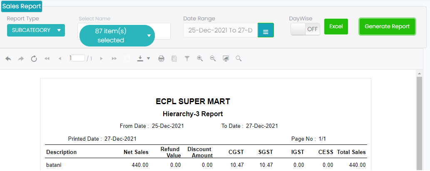Open the search magnifier in report toolbar
Viewport: 430px width, 171px height.
click(239, 59)
